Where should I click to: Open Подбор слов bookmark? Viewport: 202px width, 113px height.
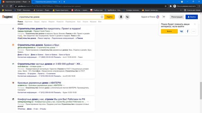click(x=97, y=10)
